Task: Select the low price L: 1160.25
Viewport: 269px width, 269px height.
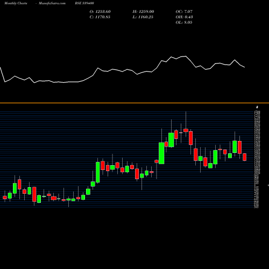Action: [x=143, y=17]
